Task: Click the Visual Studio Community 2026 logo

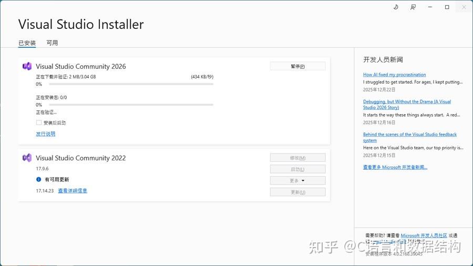Action: [x=27, y=66]
